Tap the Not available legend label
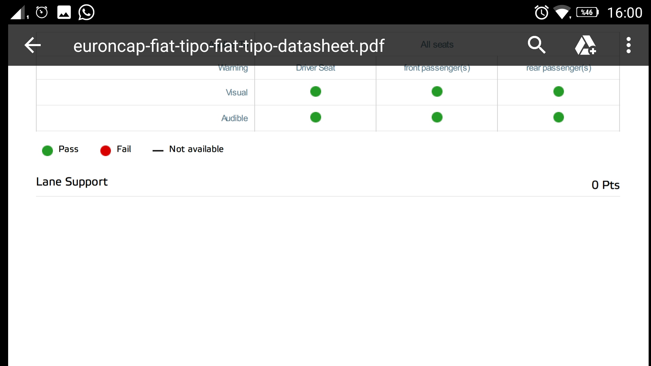Viewport: 651px width, 366px height. click(196, 149)
